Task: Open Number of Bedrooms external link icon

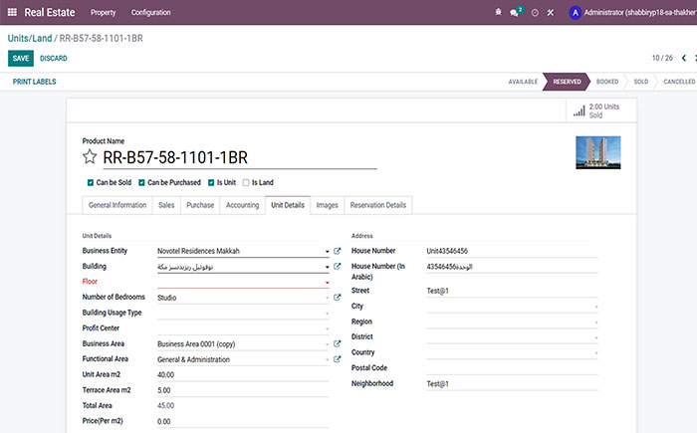Action: tap(337, 298)
